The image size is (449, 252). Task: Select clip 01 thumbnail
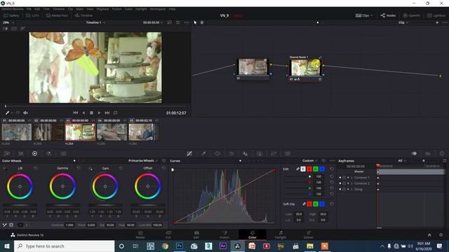17,132
